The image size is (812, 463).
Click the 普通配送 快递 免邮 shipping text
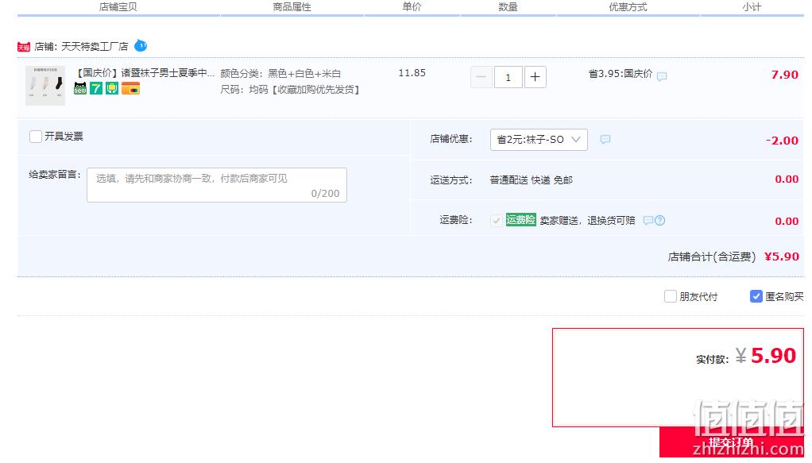coord(531,180)
